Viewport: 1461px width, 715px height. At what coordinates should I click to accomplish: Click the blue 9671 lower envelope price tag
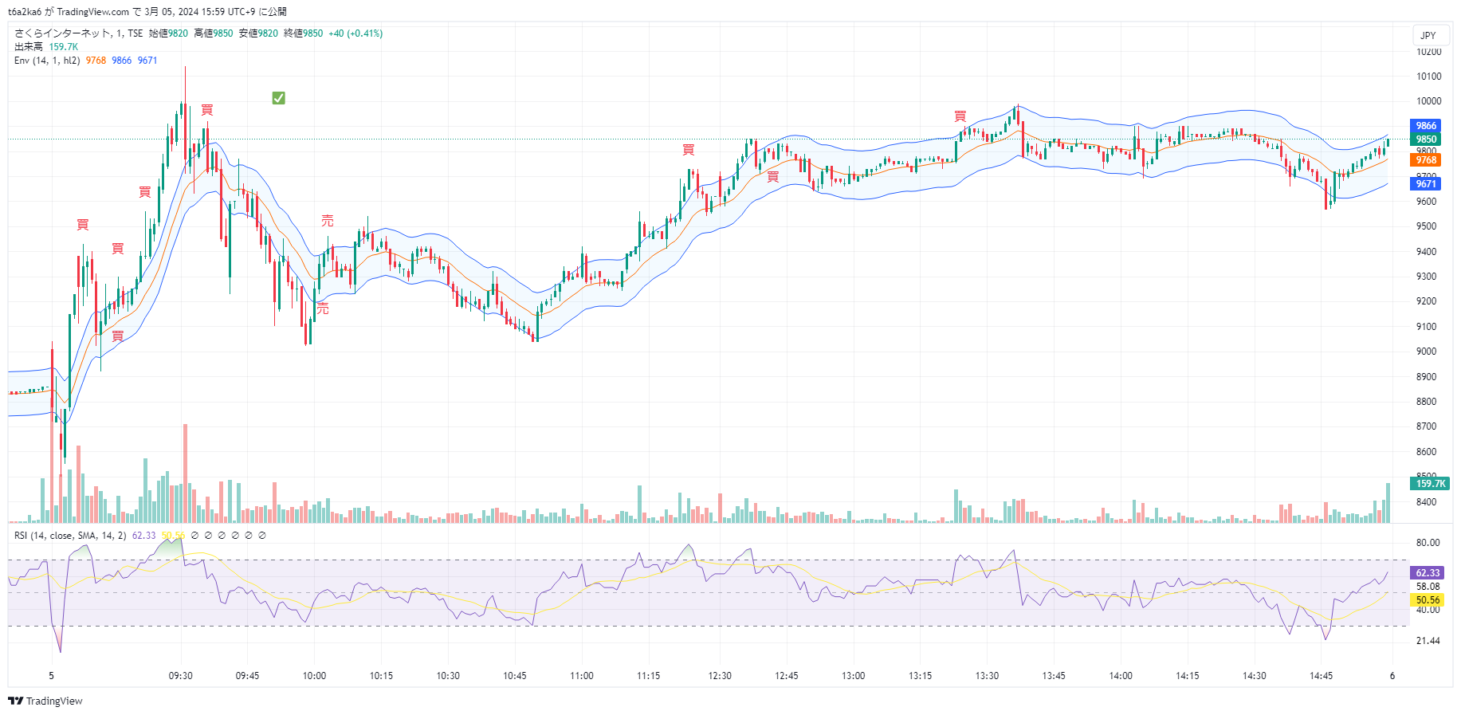coord(1426,184)
